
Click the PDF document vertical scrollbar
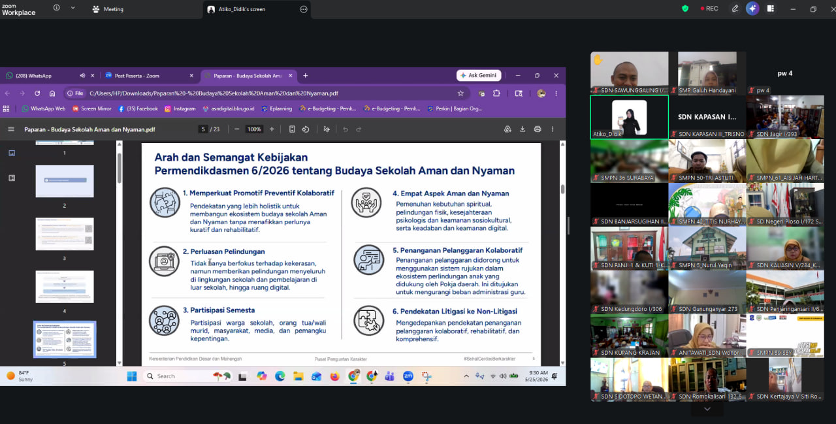click(562, 189)
